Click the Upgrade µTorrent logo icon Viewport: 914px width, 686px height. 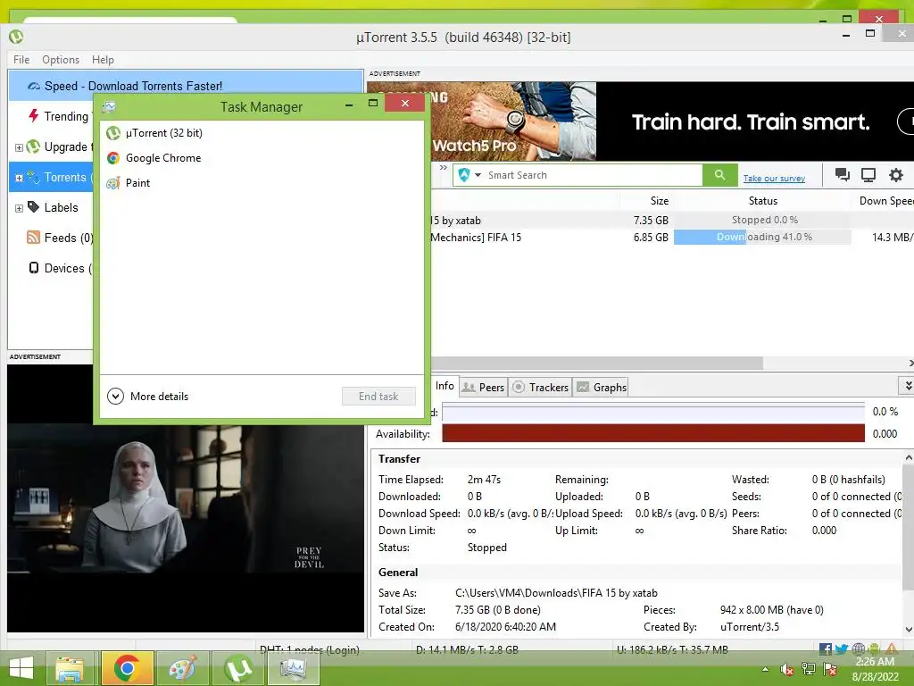(x=34, y=146)
